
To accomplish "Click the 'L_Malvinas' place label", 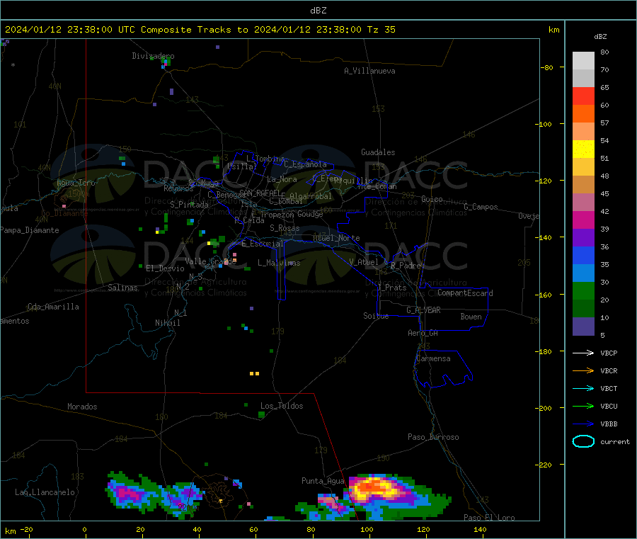I will pyautogui.click(x=279, y=263).
